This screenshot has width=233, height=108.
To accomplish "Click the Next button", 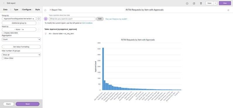I will [x=28, y=104].
